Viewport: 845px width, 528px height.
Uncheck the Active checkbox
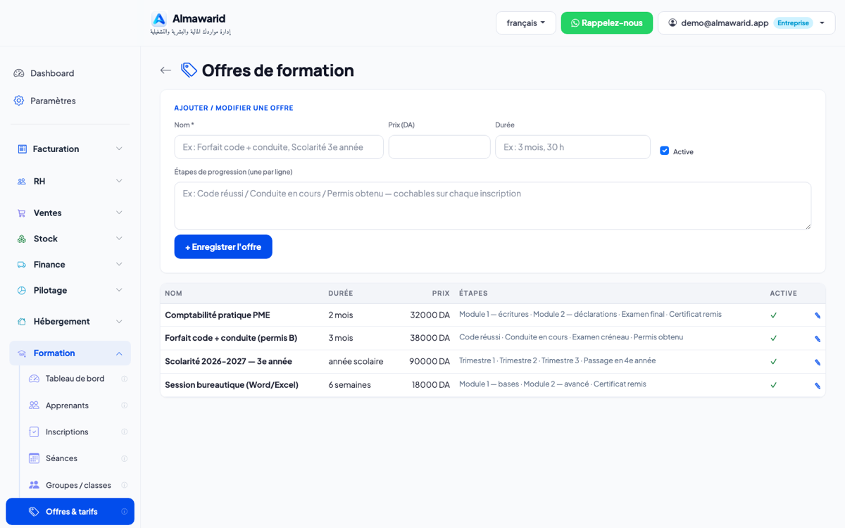click(664, 151)
